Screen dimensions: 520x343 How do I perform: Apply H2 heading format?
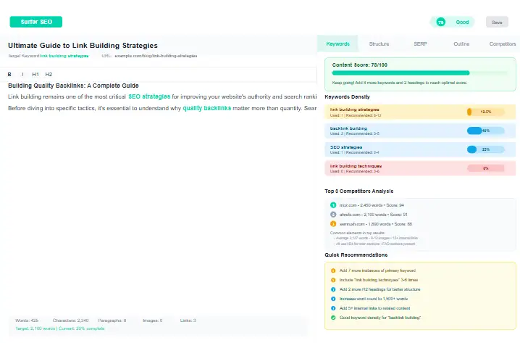[49, 75]
